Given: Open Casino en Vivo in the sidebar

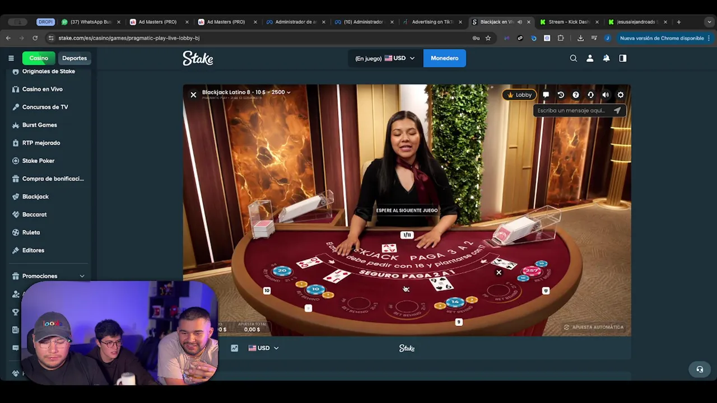Looking at the screenshot, I should (43, 89).
